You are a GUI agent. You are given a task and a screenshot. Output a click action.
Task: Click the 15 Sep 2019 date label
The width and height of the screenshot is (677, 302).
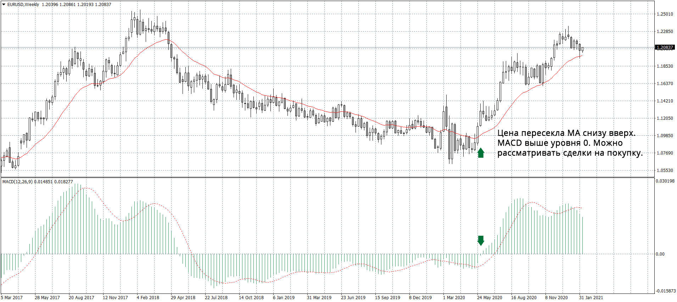point(387,298)
